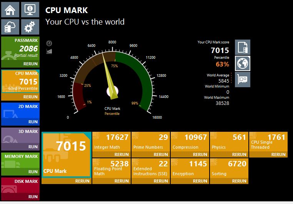Open the 3D Mark tile

point(20,136)
